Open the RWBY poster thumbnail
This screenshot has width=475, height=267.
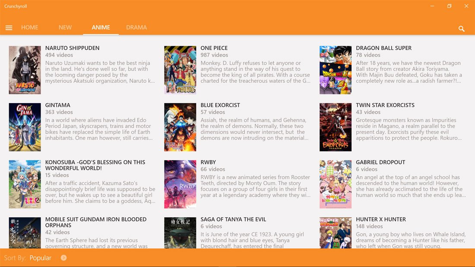(x=180, y=184)
